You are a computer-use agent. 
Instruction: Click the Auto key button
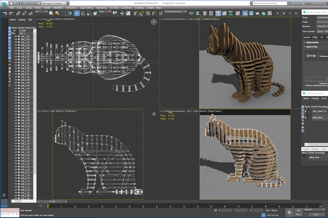(x=298, y=210)
